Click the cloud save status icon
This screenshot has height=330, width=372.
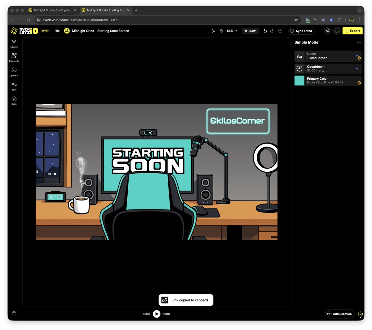[280, 31]
